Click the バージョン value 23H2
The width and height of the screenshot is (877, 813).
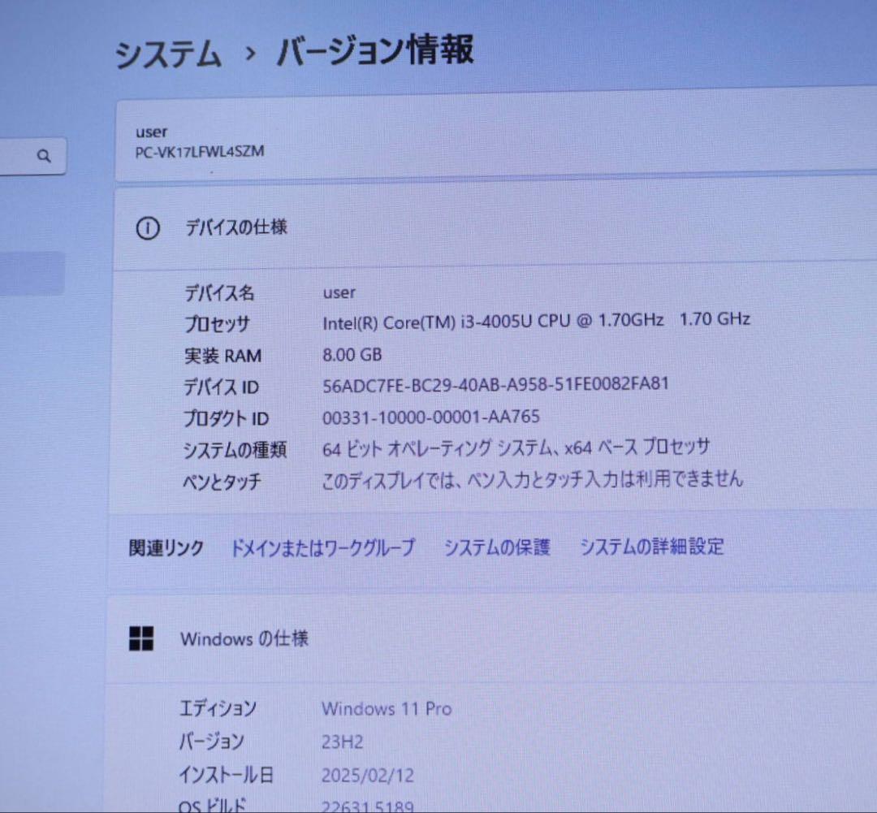[341, 742]
